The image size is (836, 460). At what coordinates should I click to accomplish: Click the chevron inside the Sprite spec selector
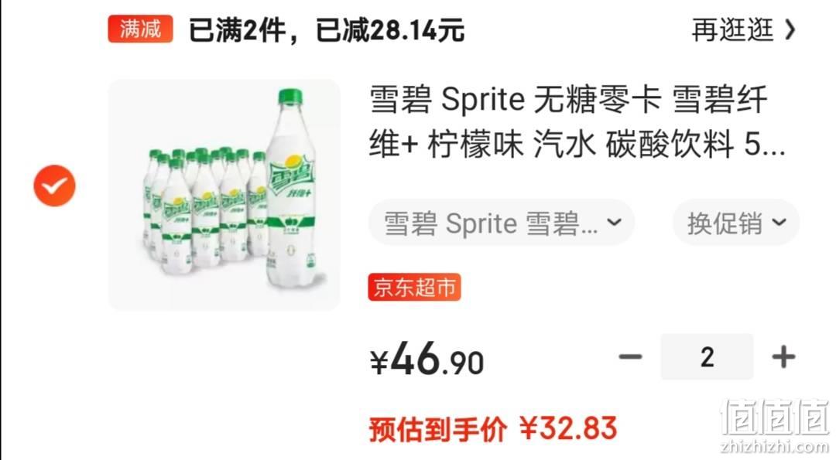[x=614, y=222]
